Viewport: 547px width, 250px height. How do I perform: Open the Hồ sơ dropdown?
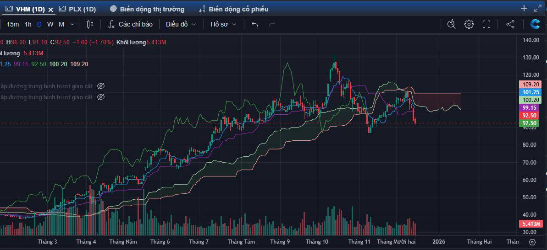(x=223, y=24)
